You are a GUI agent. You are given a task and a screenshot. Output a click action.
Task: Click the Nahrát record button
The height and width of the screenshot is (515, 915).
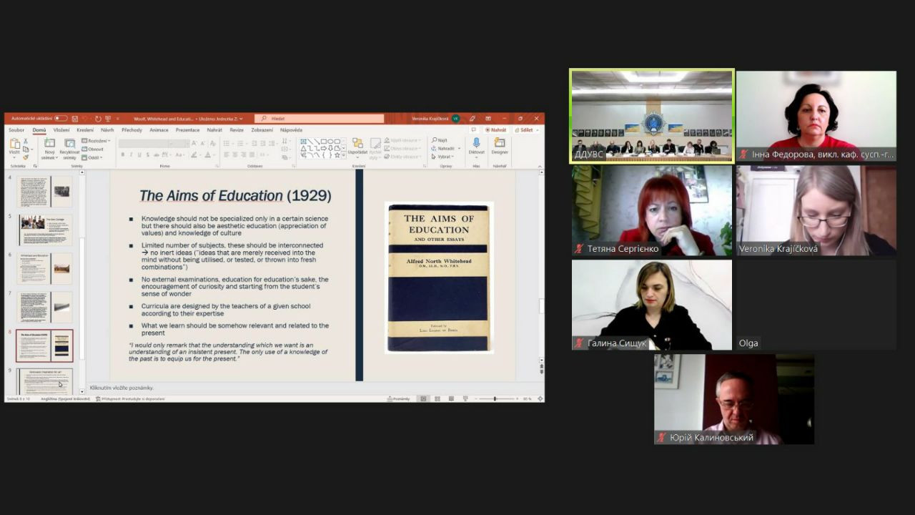click(x=496, y=130)
